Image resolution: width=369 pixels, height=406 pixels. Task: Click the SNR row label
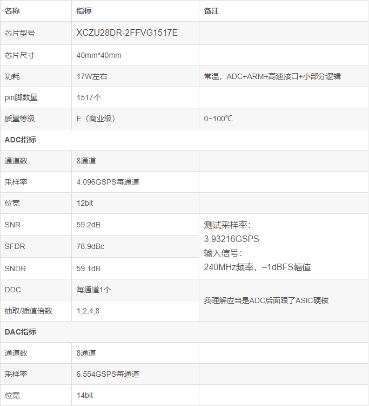(x=12, y=225)
